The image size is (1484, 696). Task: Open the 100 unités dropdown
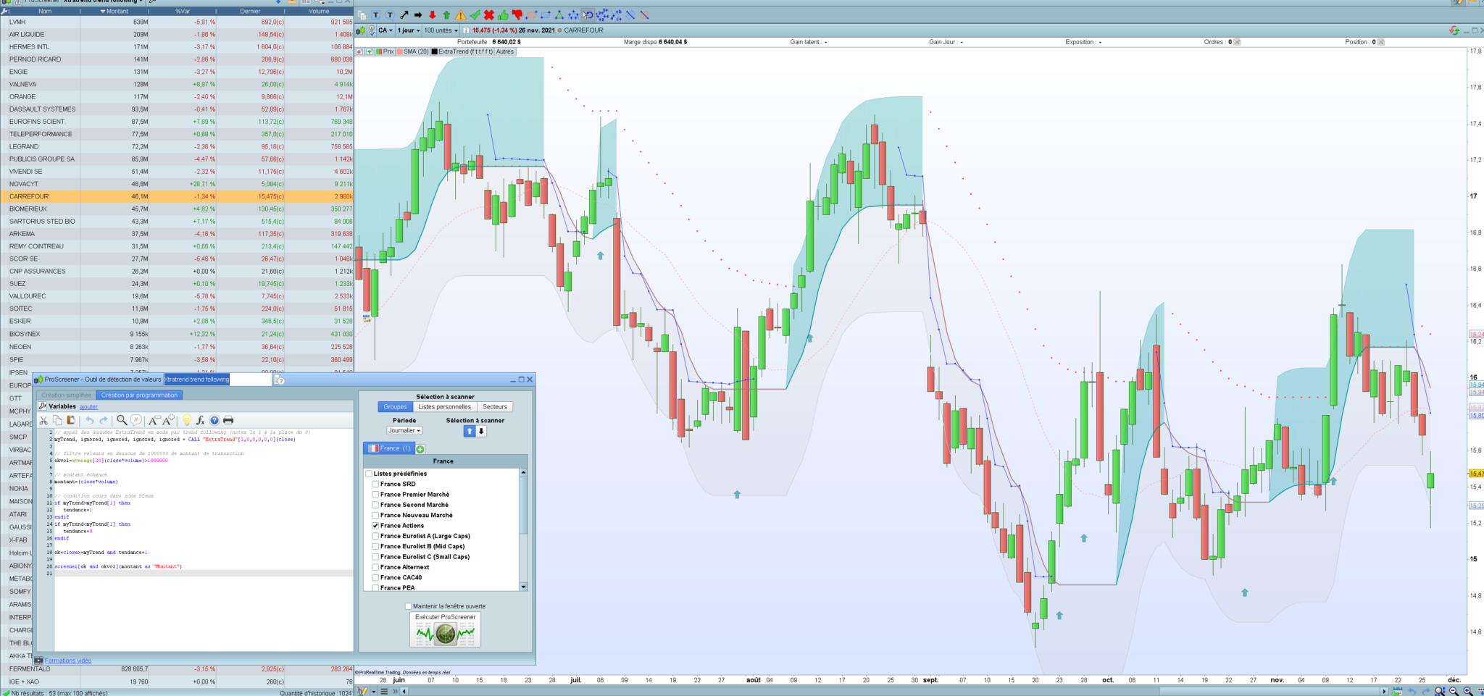[x=441, y=30]
